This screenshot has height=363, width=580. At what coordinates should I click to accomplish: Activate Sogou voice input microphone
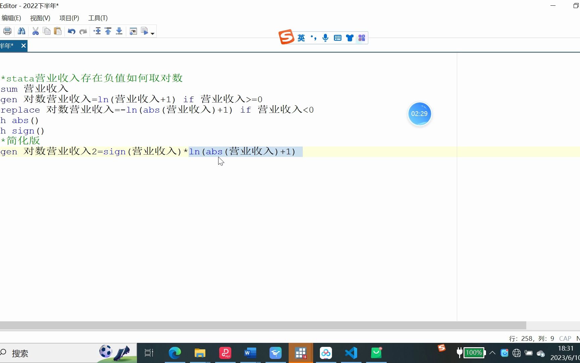pyautogui.click(x=325, y=38)
